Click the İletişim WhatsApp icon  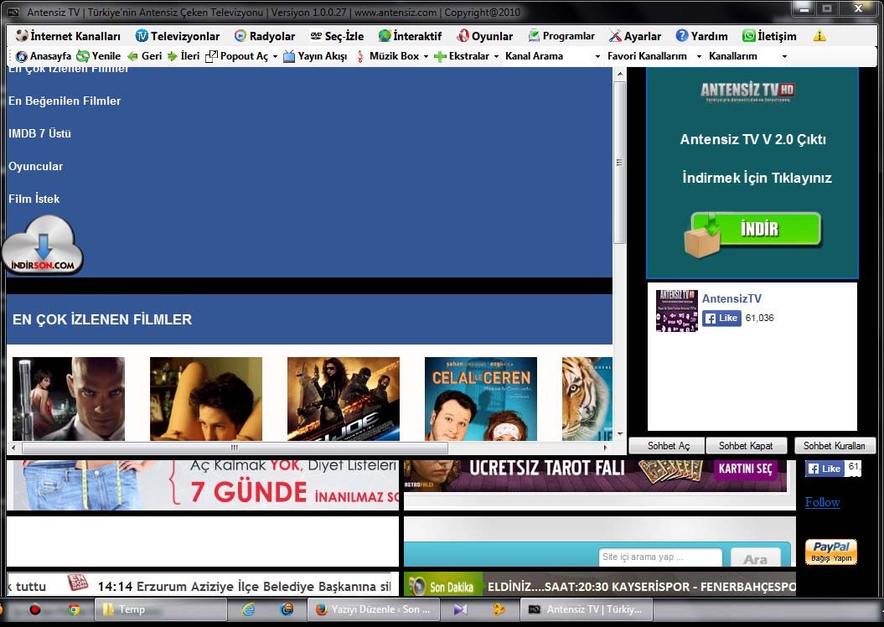pos(749,36)
